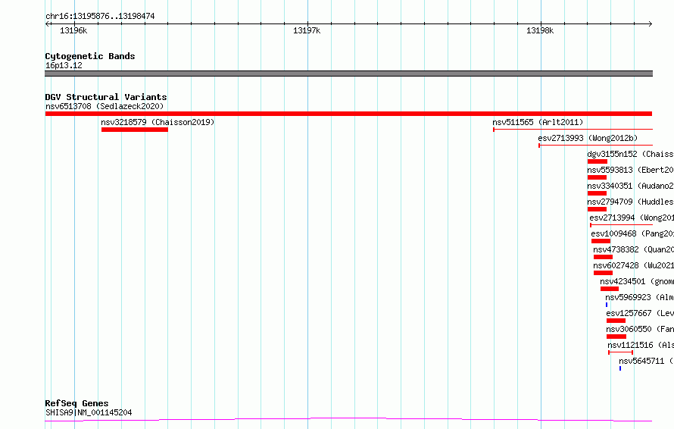The image size is (674, 429).
Task: Click the red bar under nsv3218579
Action: (x=135, y=130)
